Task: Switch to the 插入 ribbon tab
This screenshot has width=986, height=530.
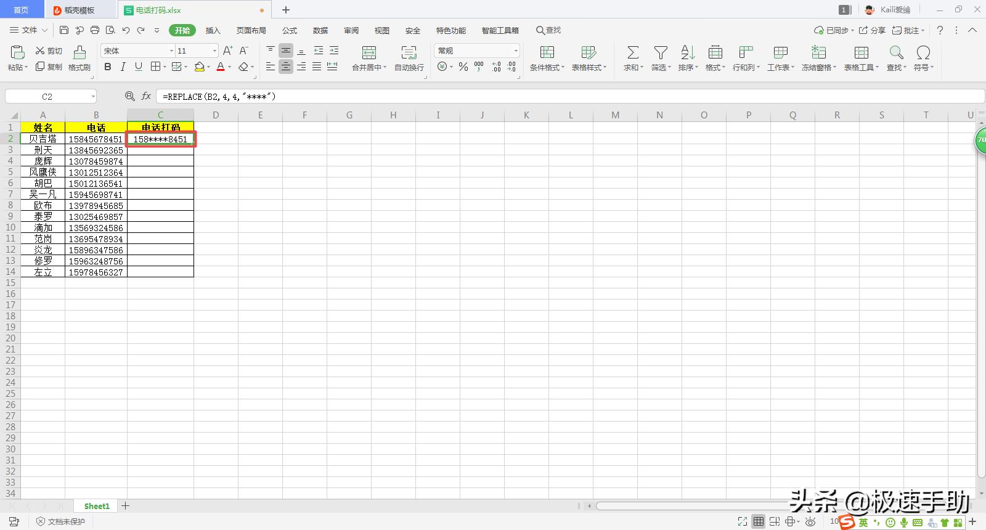Action: [x=213, y=30]
